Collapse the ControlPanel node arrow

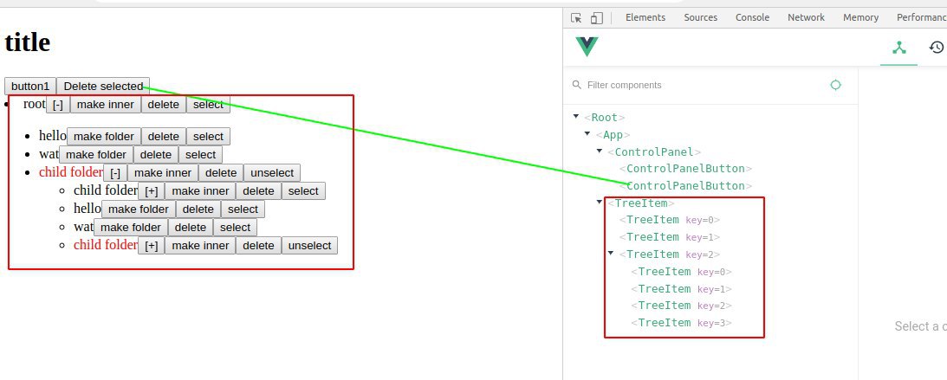coord(599,151)
